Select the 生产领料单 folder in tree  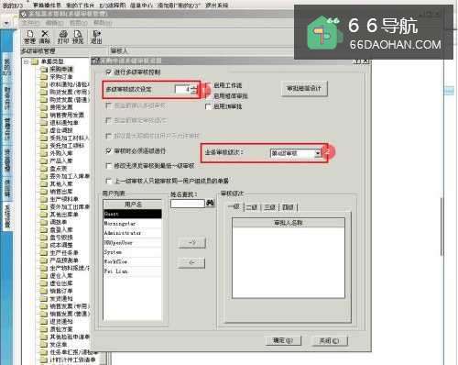click(64, 199)
